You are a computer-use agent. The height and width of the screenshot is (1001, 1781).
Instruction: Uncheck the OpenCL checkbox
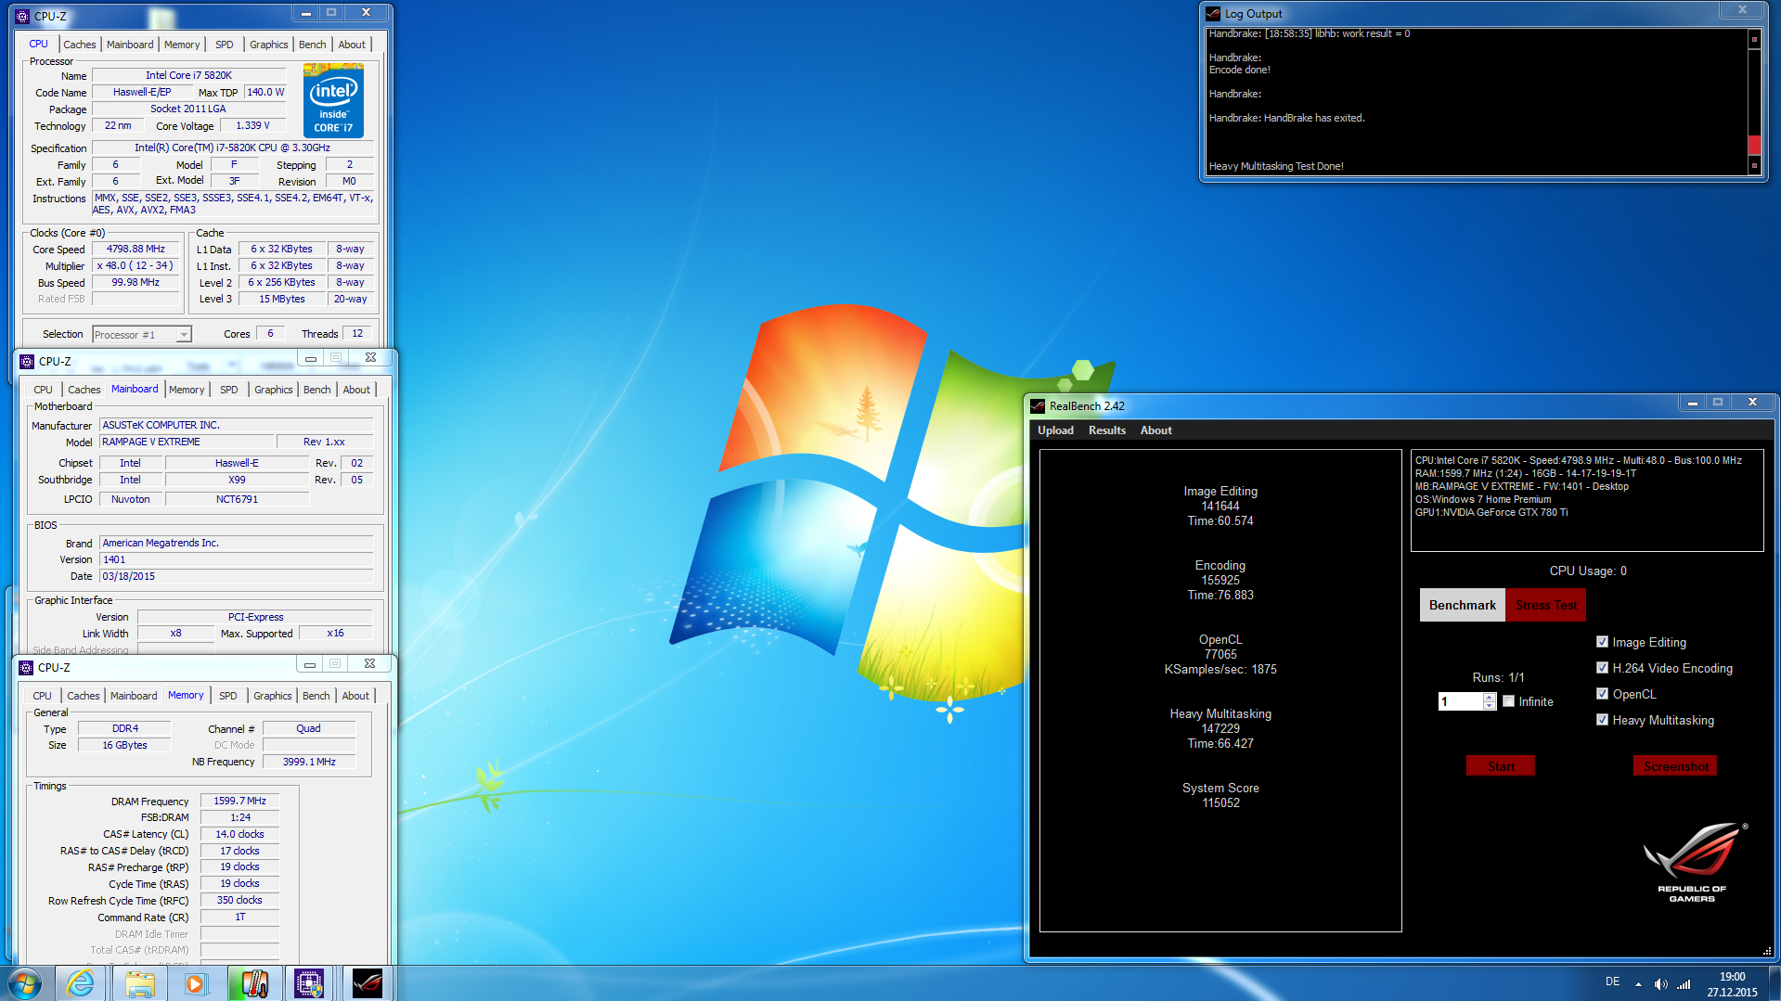[1602, 694]
